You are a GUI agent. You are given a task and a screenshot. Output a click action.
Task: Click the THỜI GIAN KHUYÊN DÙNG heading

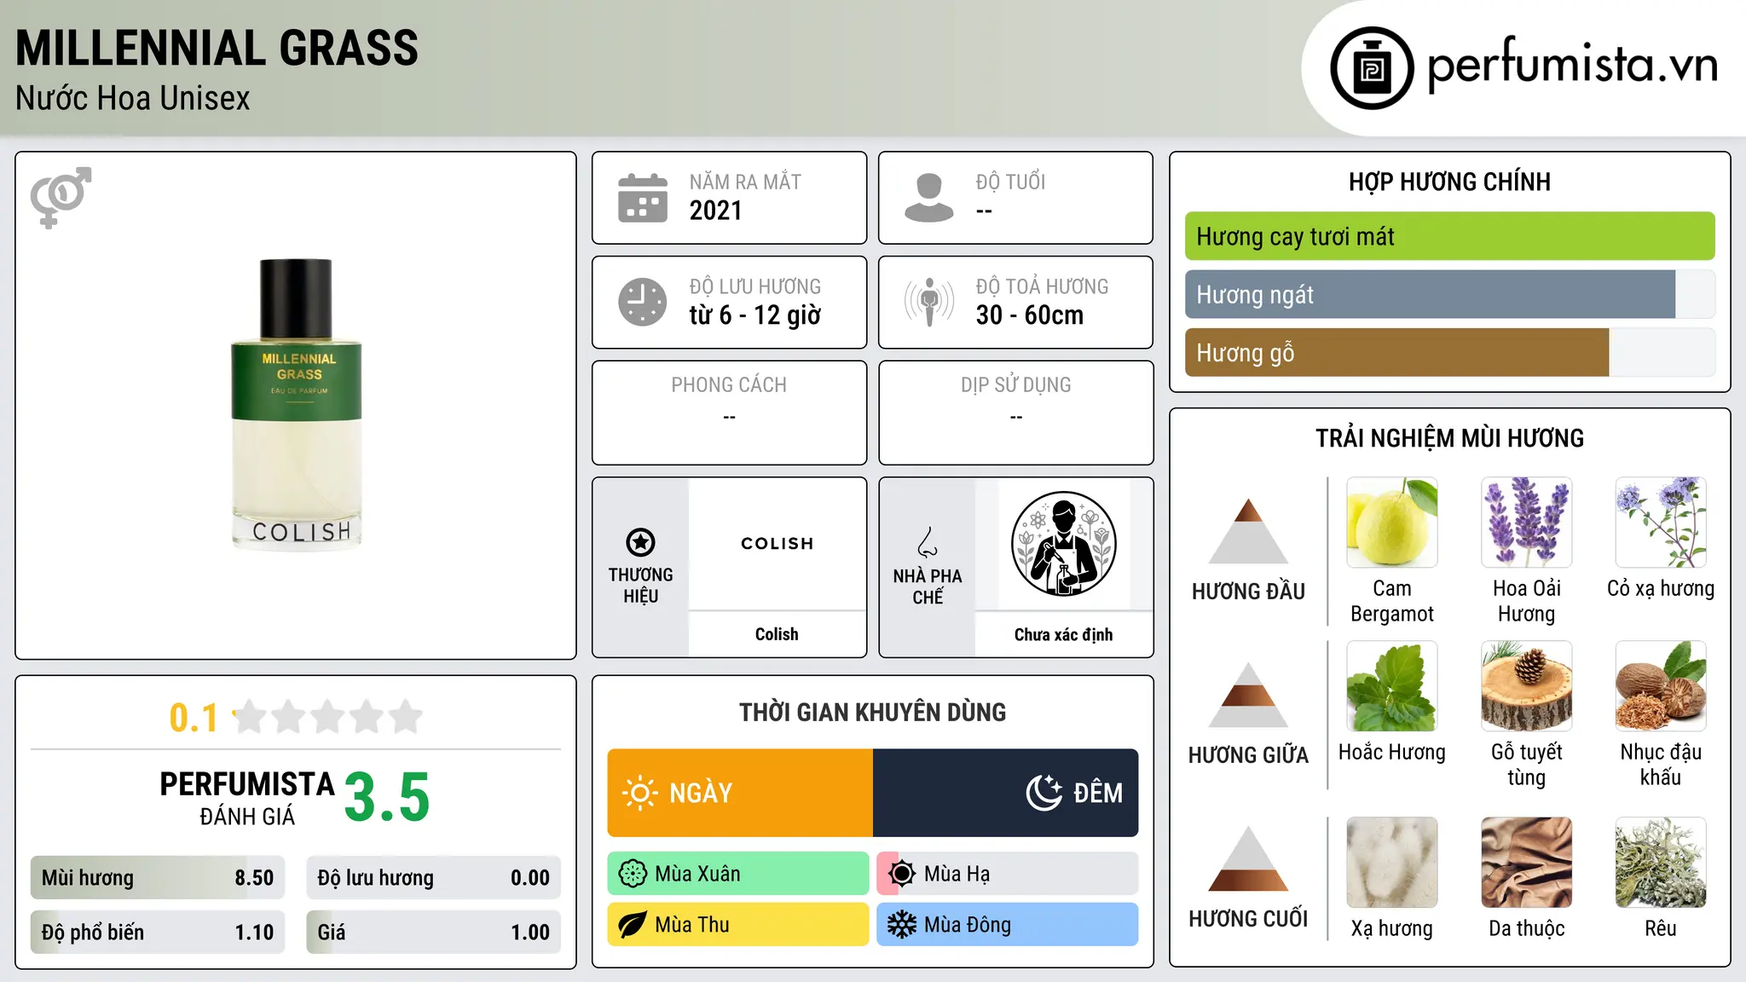pos(872,713)
